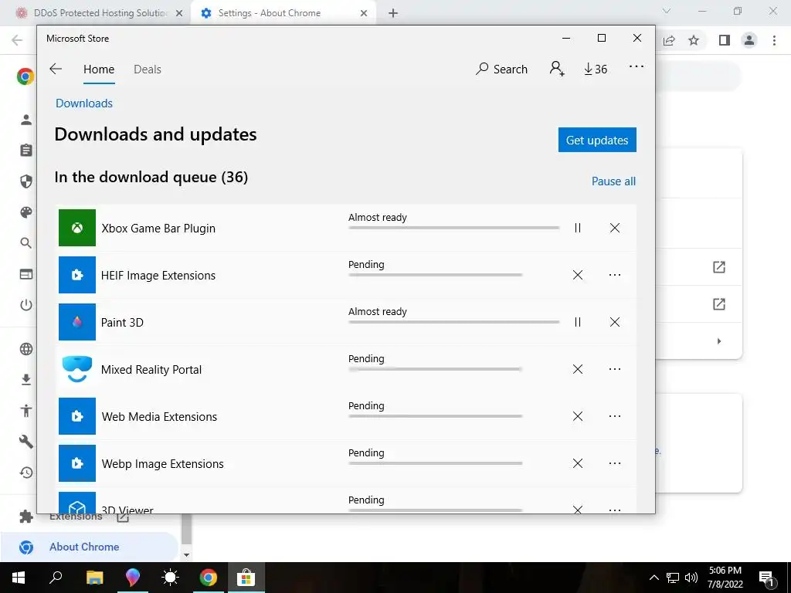This screenshot has height=593, width=791.
Task: Click the Xbox Game Bar Plugin app icon
Action: (x=77, y=228)
